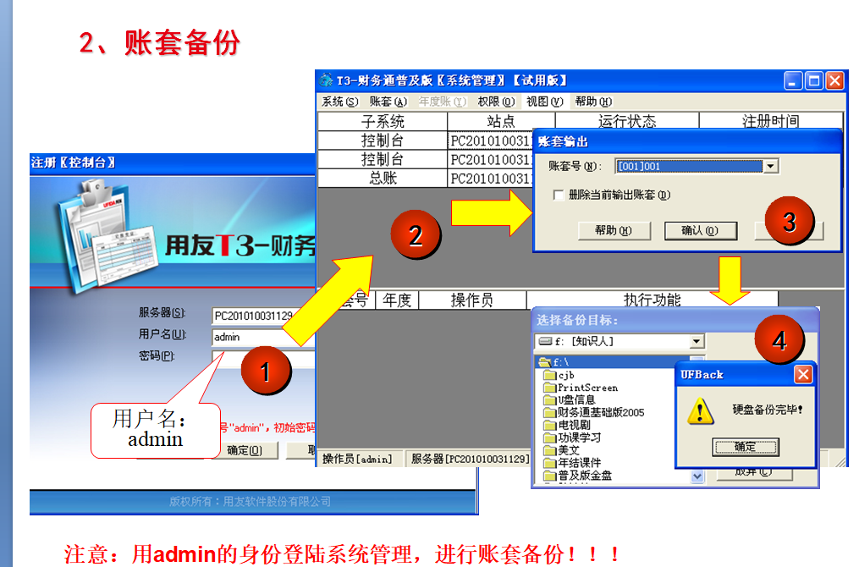The image size is (859, 567).
Task: Select the [001]001 account set field
Action: click(689, 166)
